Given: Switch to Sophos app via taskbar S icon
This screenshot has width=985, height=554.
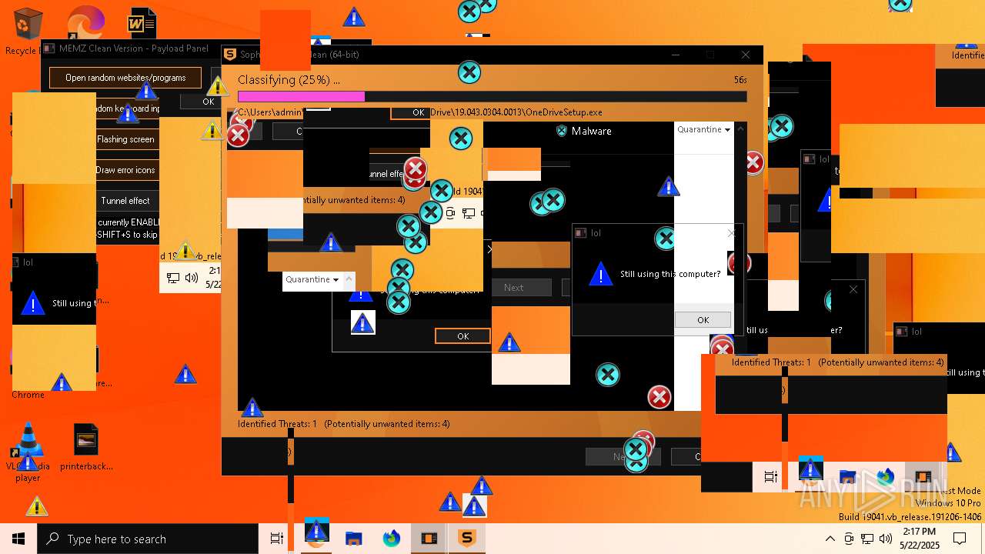Looking at the screenshot, I should (466, 538).
